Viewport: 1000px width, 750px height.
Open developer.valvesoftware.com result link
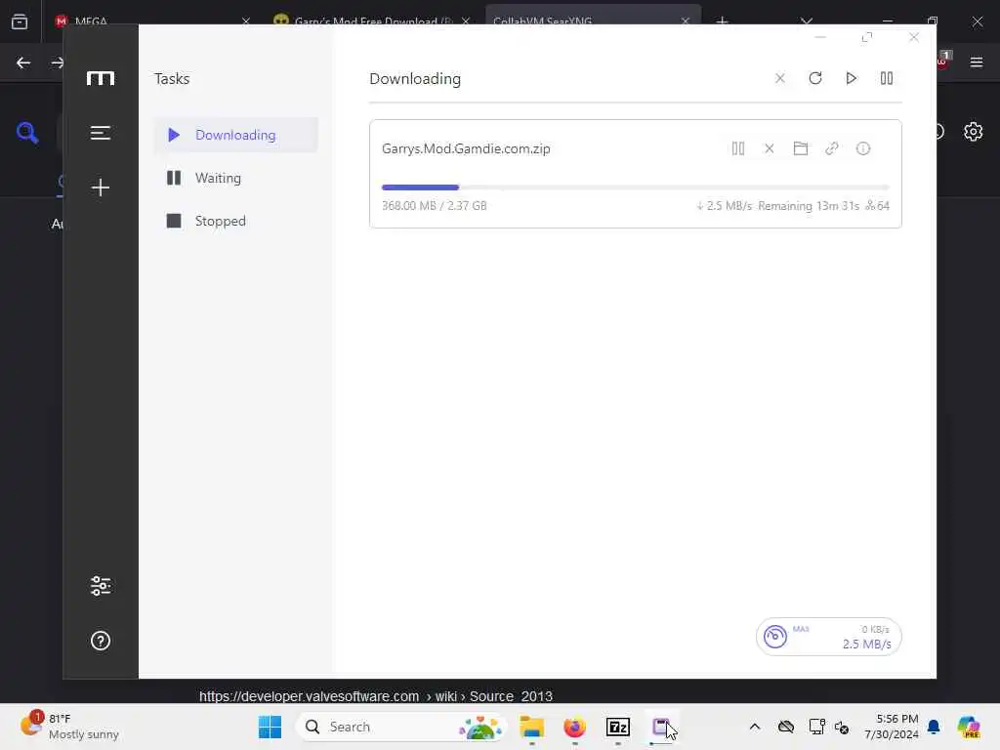click(376, 695)
